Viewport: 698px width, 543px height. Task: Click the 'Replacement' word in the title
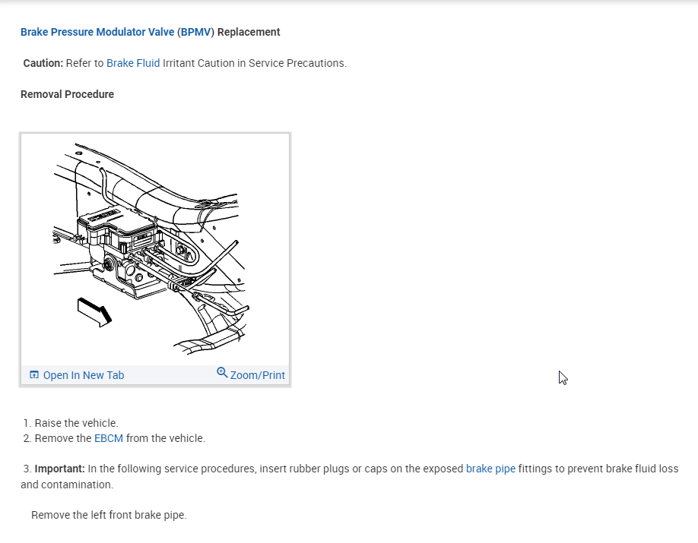point(249,32)
